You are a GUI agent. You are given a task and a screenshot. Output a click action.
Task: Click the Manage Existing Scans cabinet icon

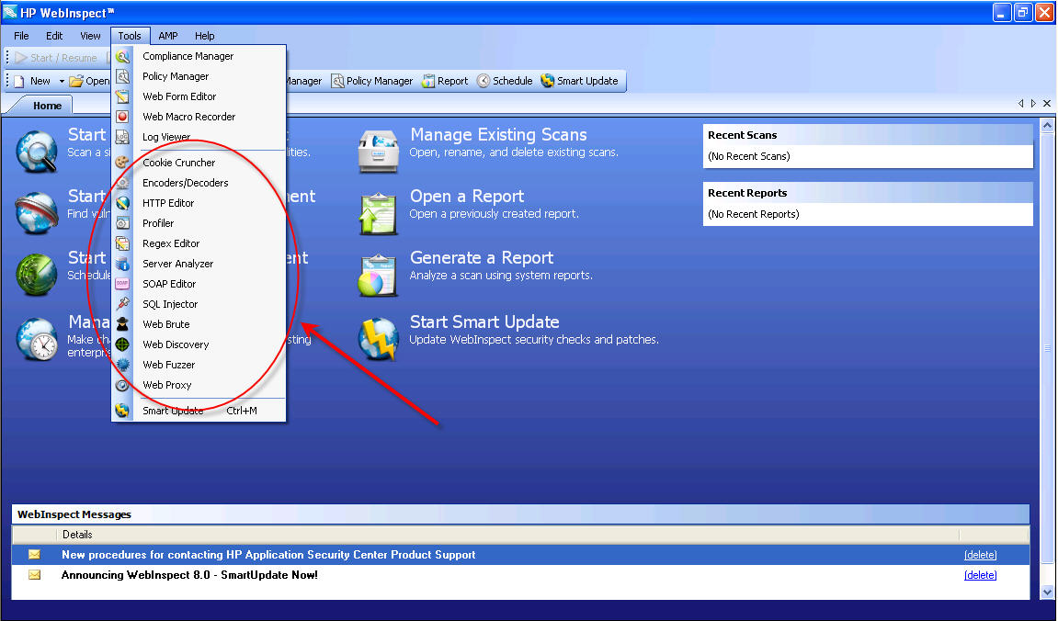click(379, 151)
